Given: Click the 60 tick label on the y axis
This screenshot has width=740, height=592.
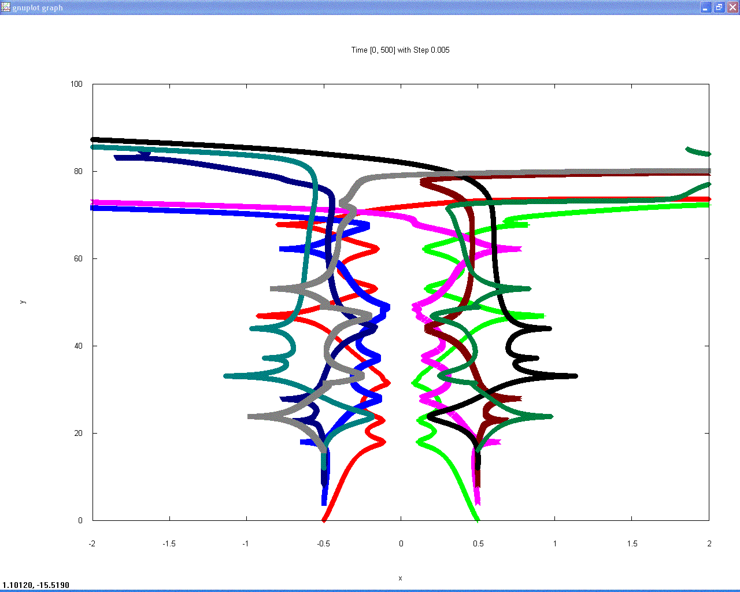Looking at the screenshot, I should coord(78,259).
